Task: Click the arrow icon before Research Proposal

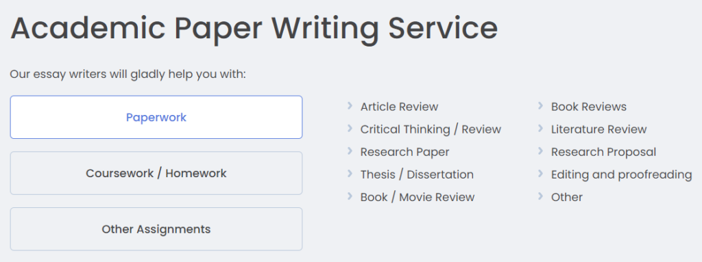Action: 540,150
